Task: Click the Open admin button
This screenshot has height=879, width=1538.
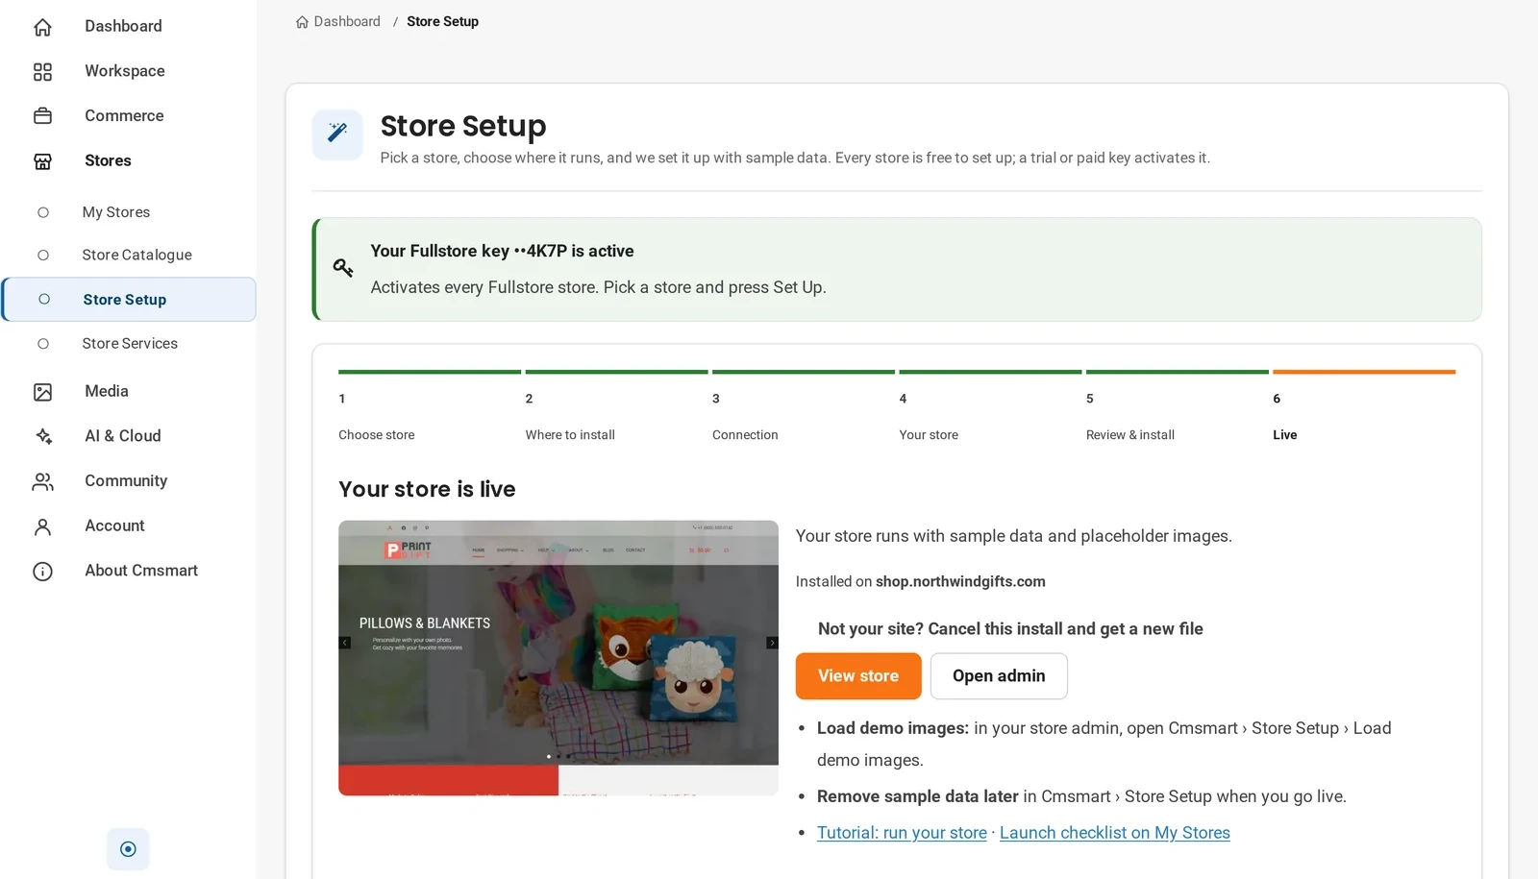Action: (999, 676)
